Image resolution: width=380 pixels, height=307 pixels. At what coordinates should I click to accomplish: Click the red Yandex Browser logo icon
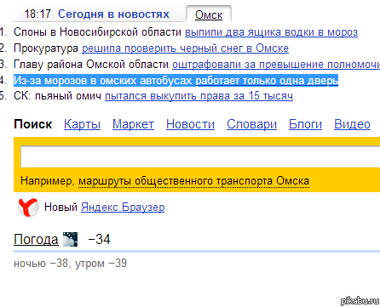click(x=28, y=207)
